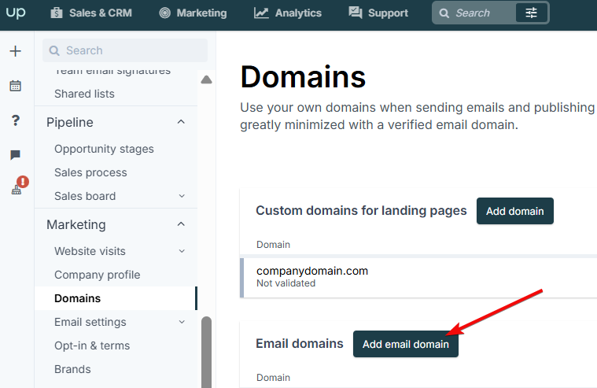Click the Marketing section header in sidebar
The height and width of the screenshot is (388, 597).
pos(76,225)
